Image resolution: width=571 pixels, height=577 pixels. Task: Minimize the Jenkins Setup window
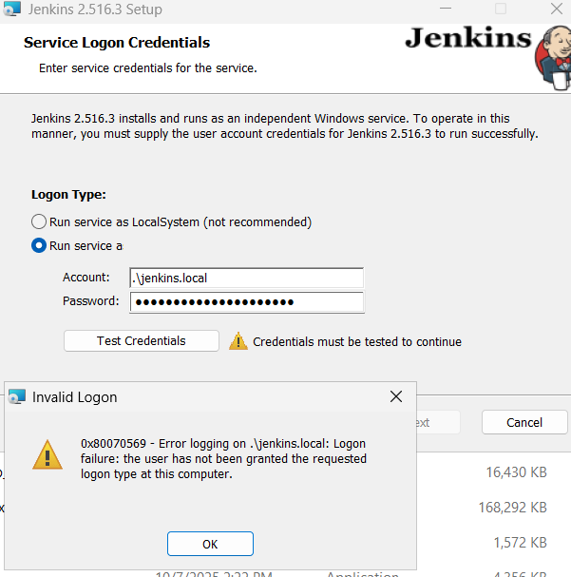447,10
